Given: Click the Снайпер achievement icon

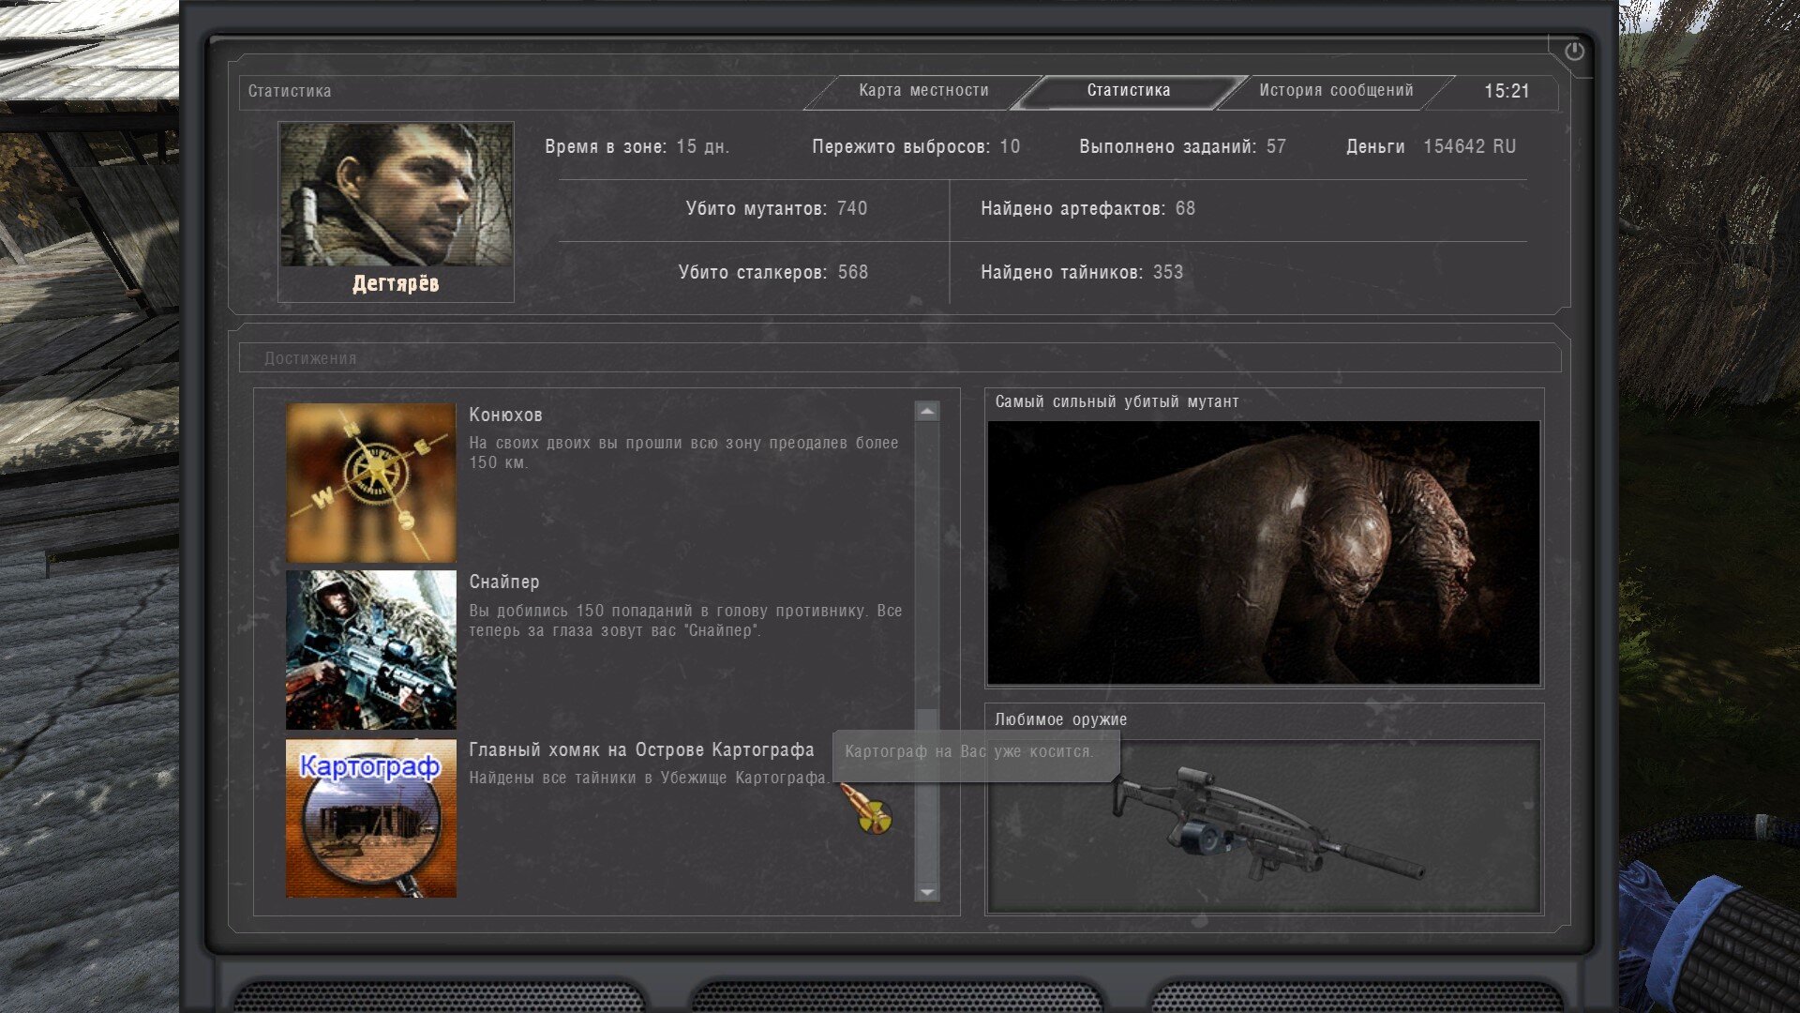Looking at the screenshot, I should pos(371,649).
